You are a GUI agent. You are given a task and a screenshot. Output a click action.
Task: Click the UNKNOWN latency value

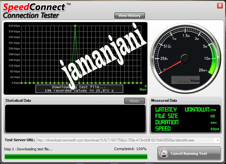point(197,109)
